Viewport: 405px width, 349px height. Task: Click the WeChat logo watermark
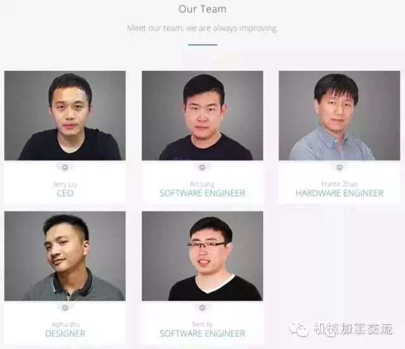coord(299,329)
